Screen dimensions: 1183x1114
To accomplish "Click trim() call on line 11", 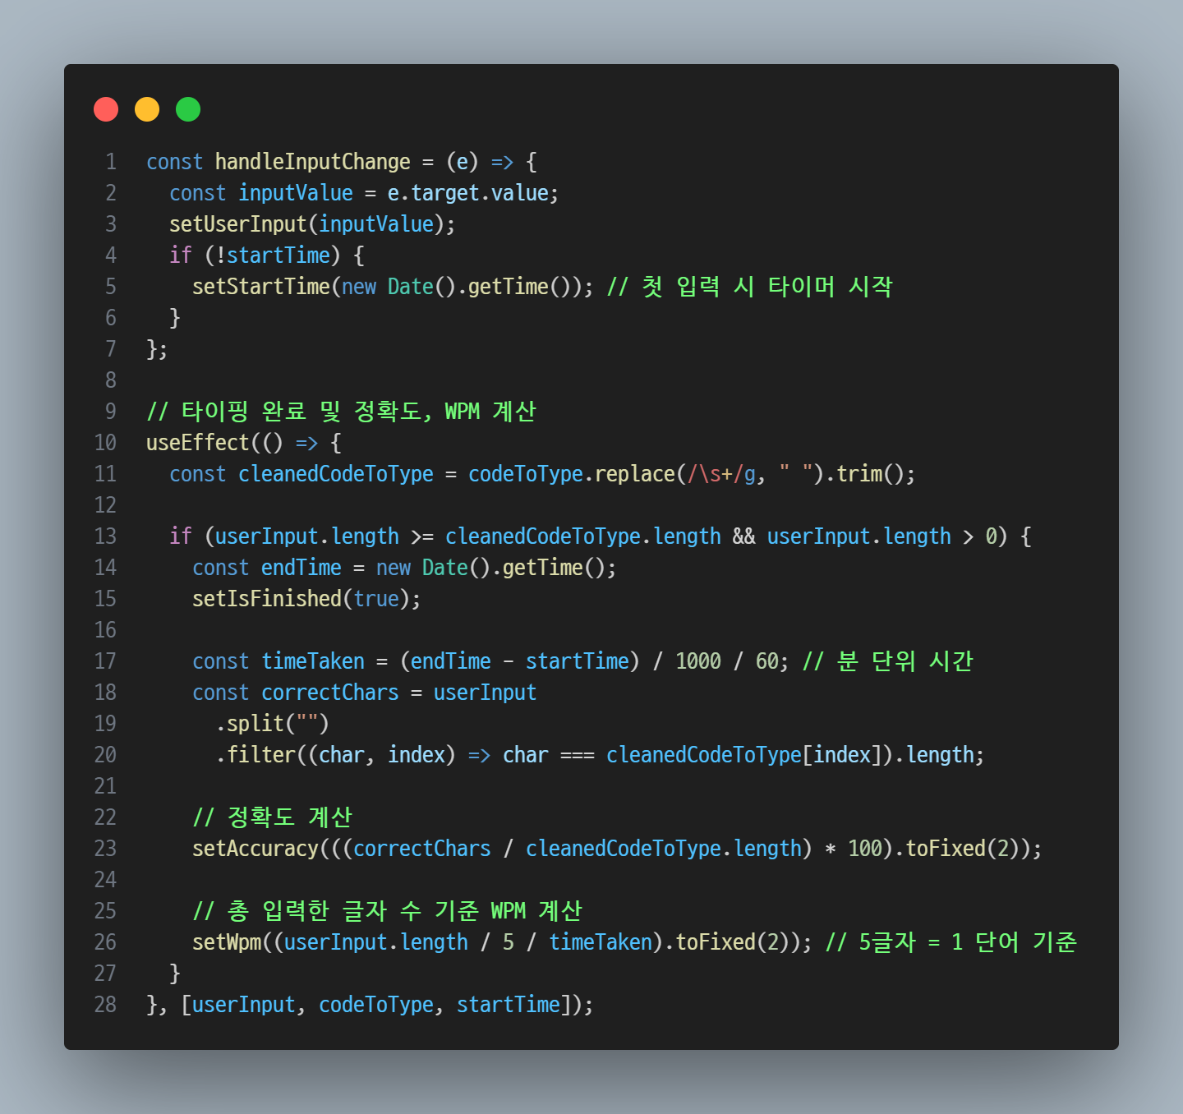I will point(871,474).
